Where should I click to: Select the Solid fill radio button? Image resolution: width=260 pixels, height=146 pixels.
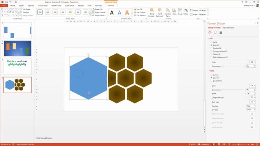(211, 45)
